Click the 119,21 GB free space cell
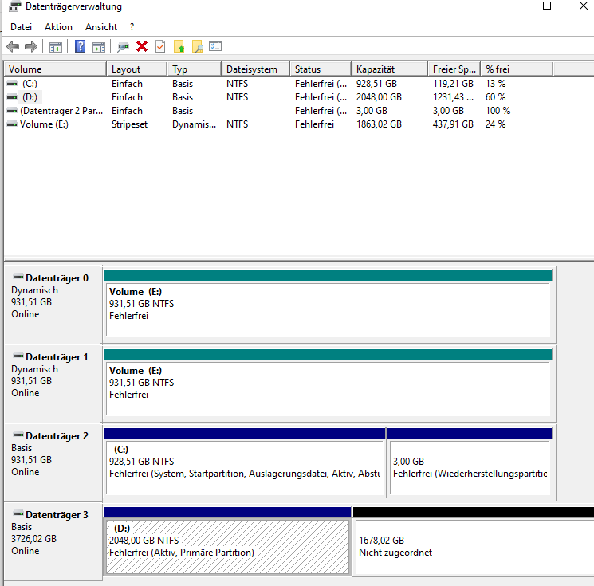Image resolution: width=594 pixels, height=586 pixels. [x=453, y=84]
